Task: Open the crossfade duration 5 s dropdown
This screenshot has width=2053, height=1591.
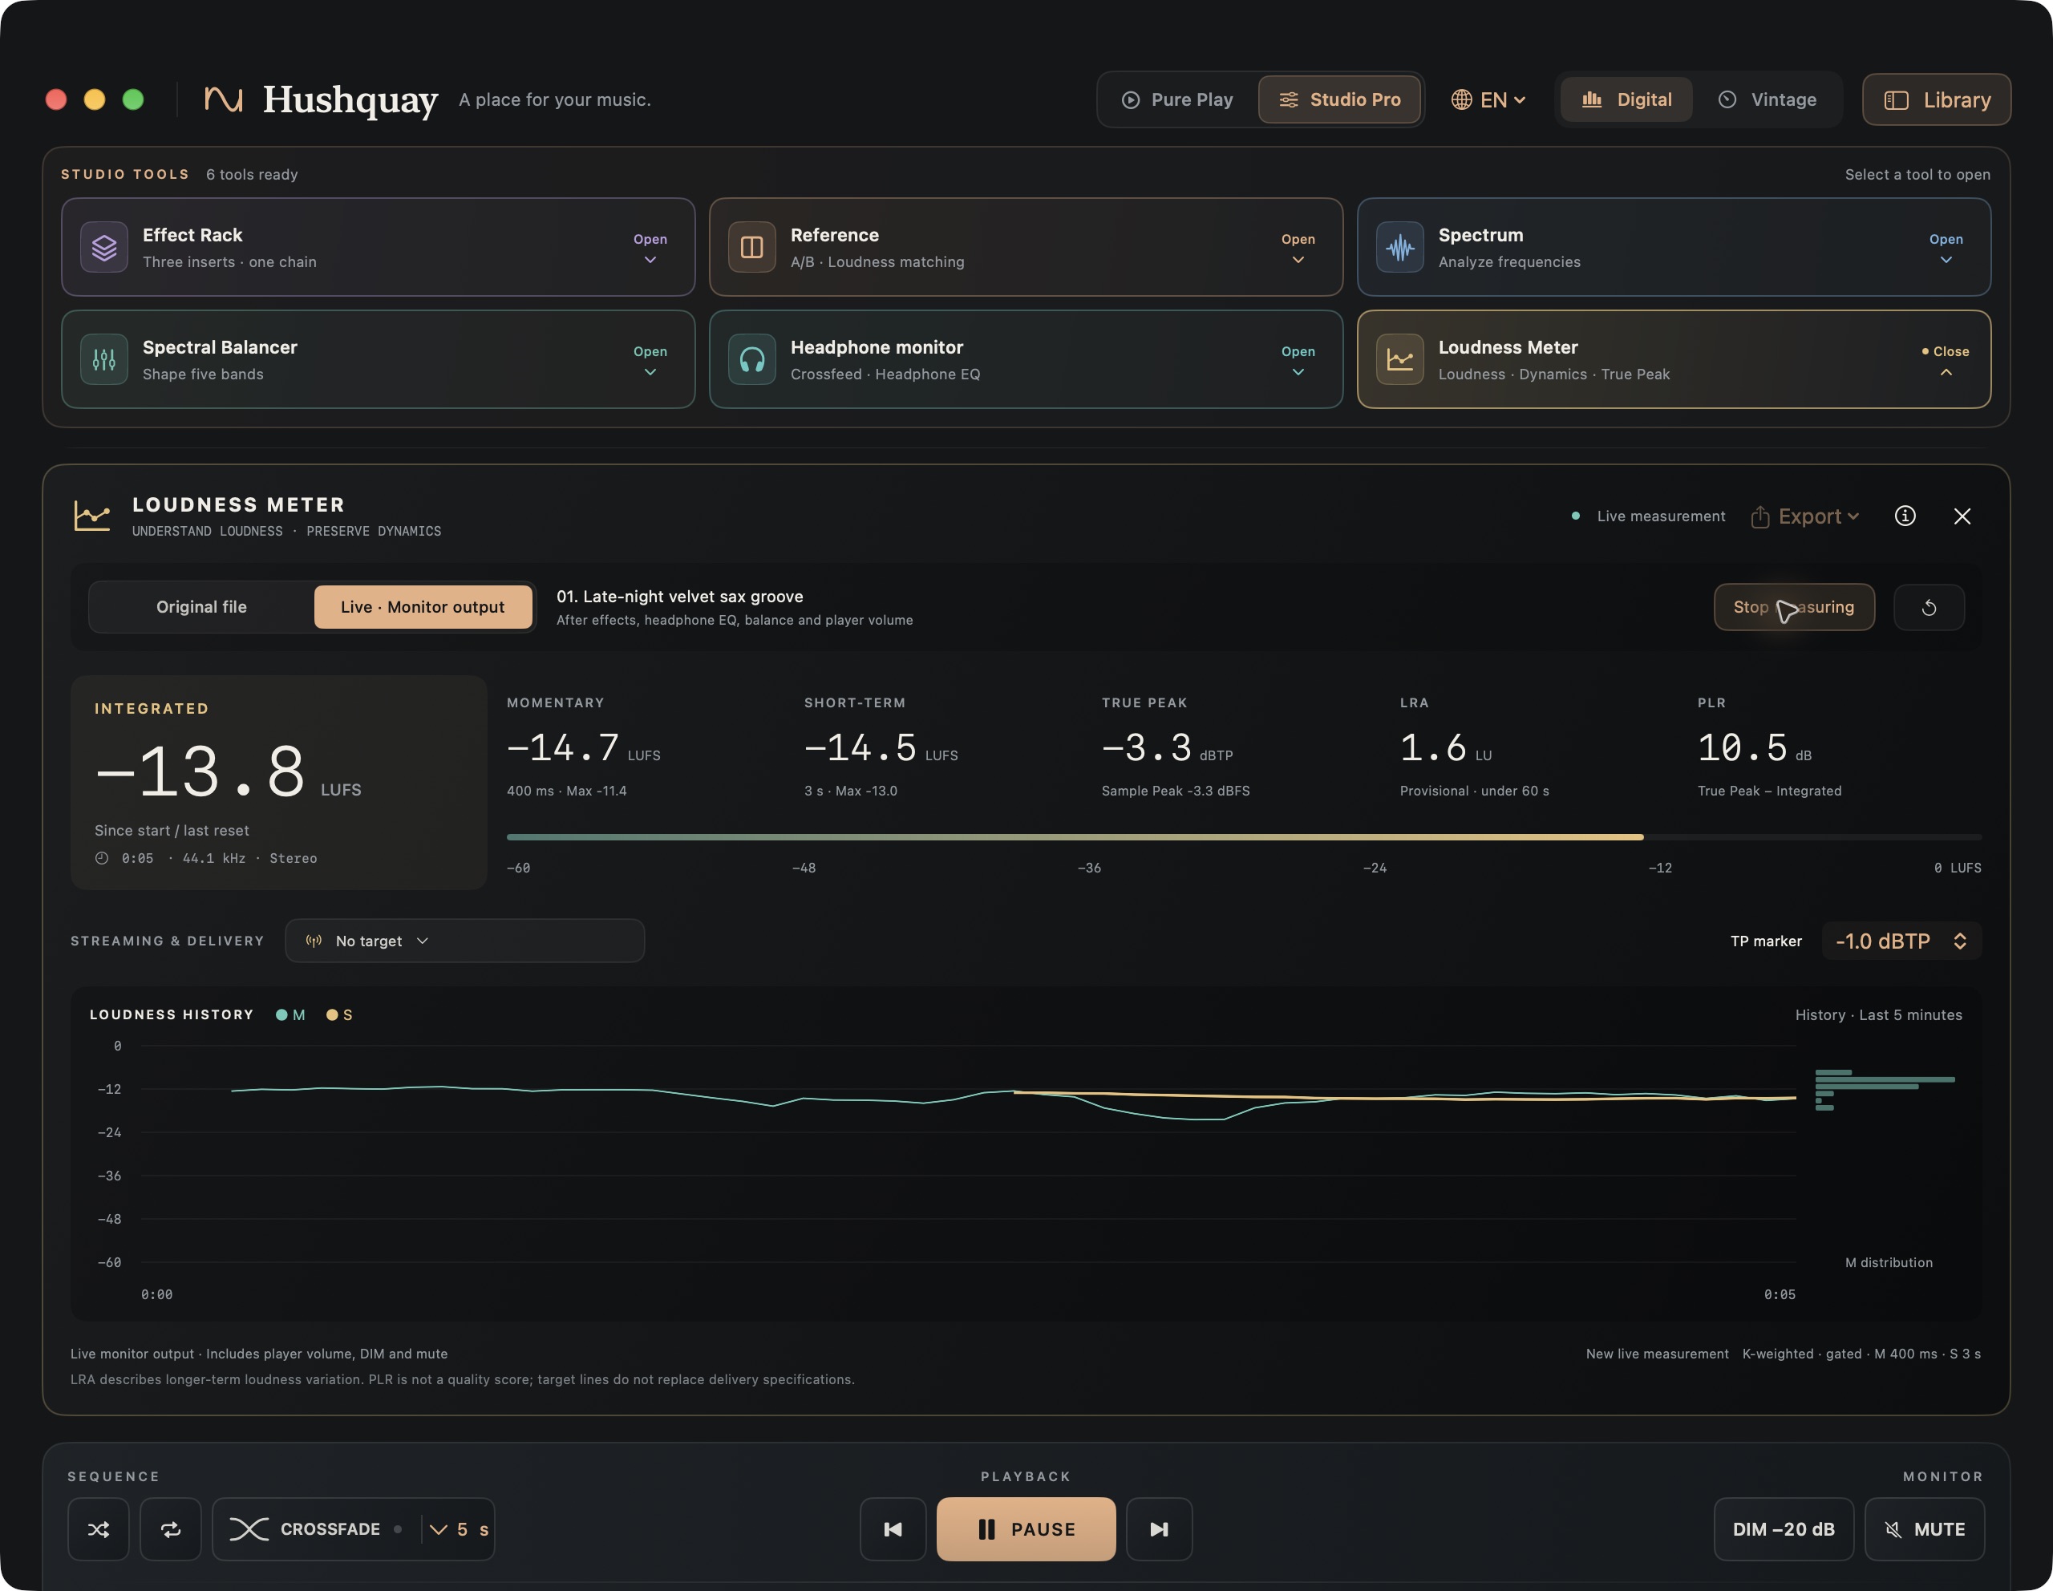Action: point(459,1529)
